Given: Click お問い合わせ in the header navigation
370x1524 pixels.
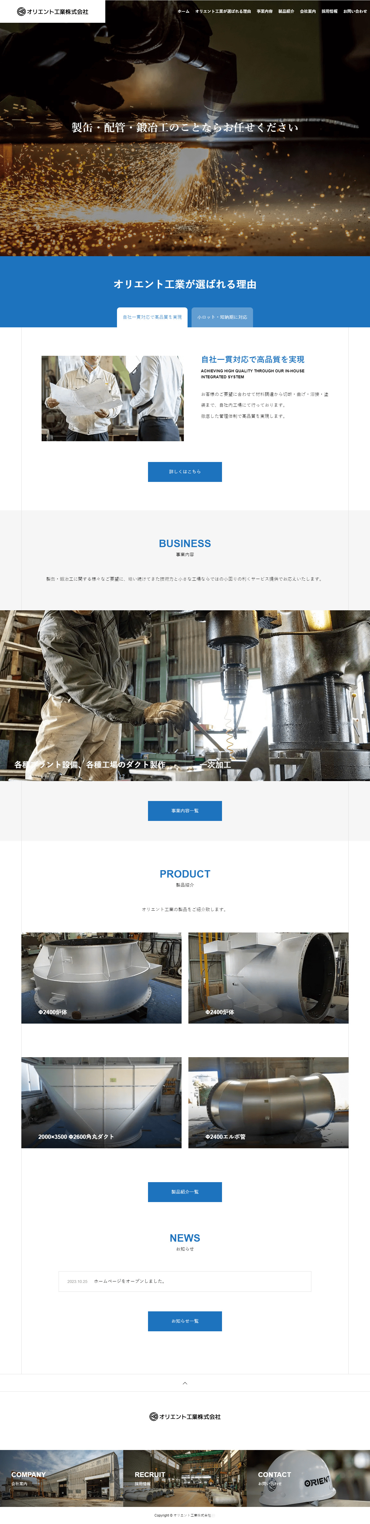Looking at the screenshot, I should [x=355, y=11].
